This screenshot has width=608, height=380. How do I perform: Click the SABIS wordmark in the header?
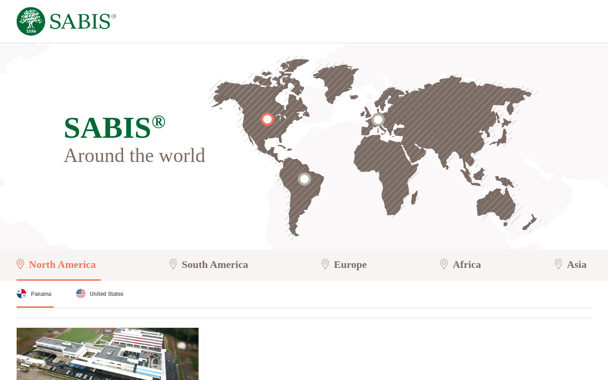click(x=83, y=22)
